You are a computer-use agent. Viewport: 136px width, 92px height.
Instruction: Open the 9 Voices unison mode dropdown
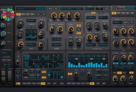tap(56, 39)
